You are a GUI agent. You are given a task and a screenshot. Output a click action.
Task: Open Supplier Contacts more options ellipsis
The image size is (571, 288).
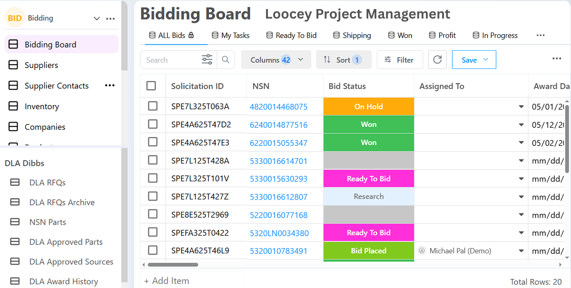click(x=110, y=86)
